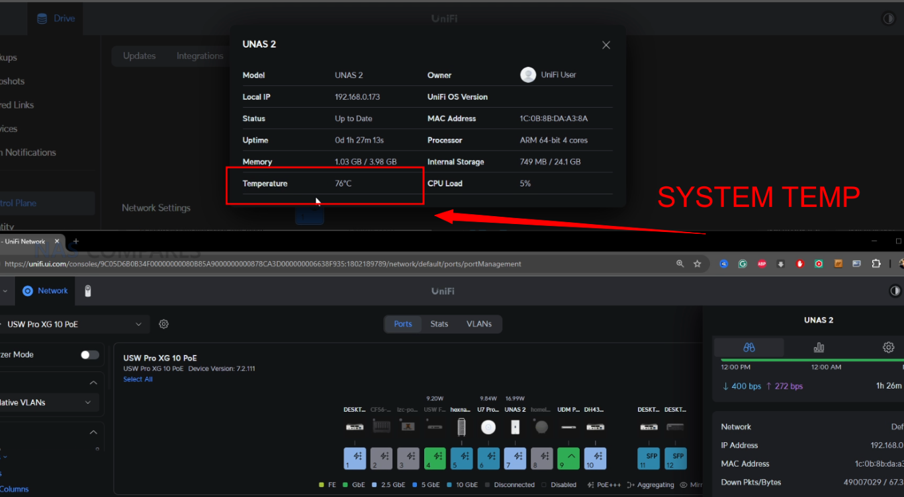Select SFP port 11
Viewport: 904px width, 497px height.
tap(649, 459)
